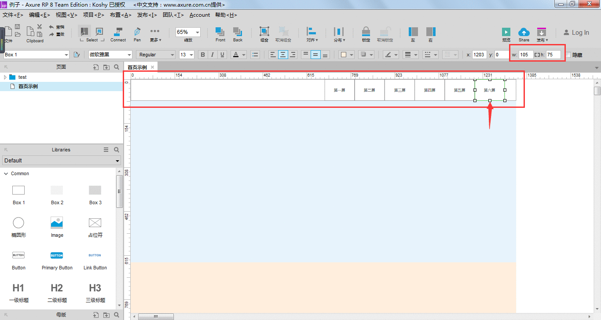Click search icon in 母版 panel

tap(117, 315)
